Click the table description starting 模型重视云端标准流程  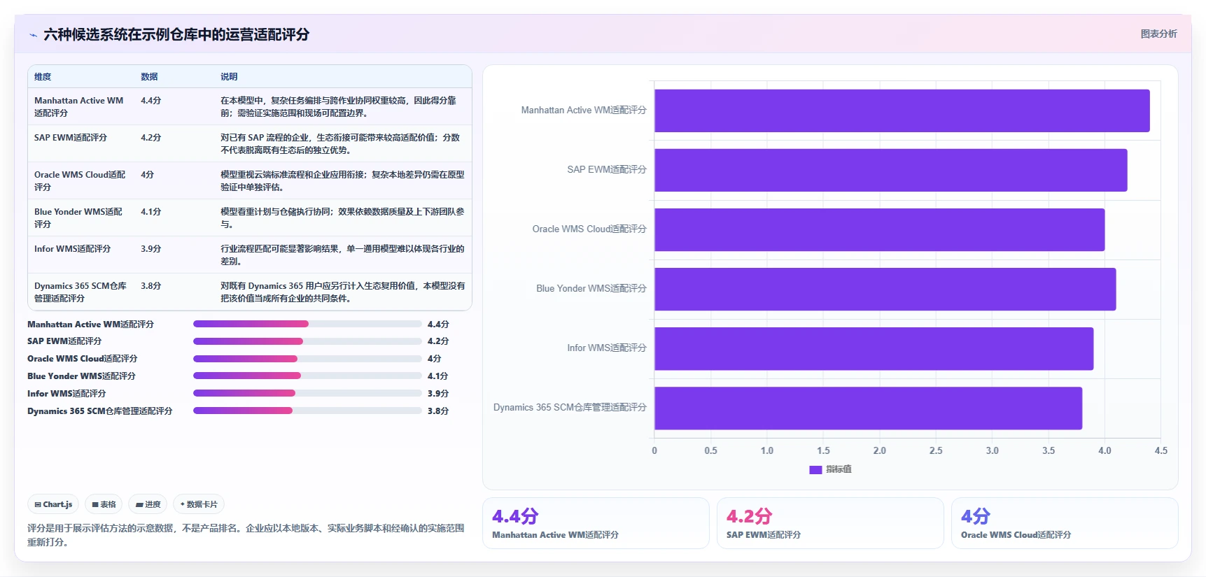[x=342, y=181]
